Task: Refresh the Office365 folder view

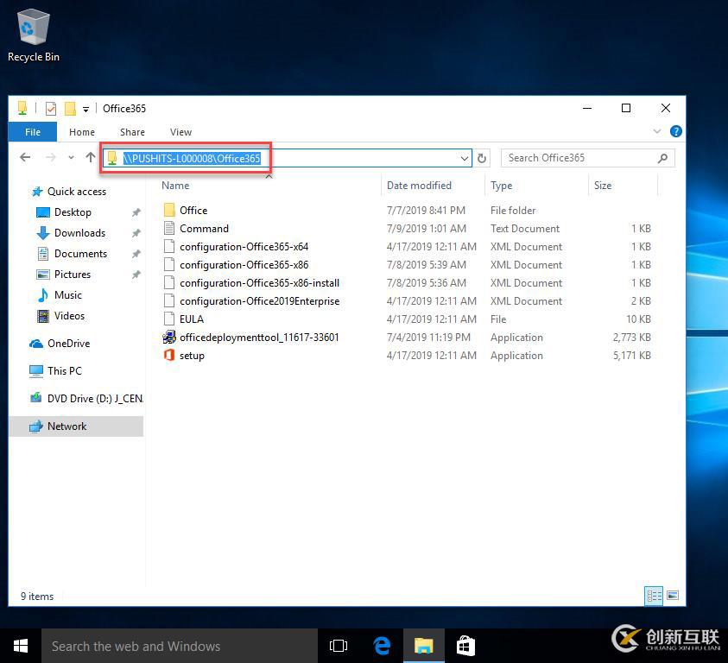Action: [x=482, y=158]
